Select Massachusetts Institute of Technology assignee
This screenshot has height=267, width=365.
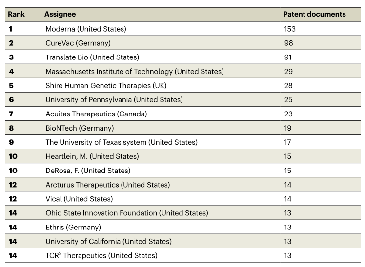[x=134, y=72]
